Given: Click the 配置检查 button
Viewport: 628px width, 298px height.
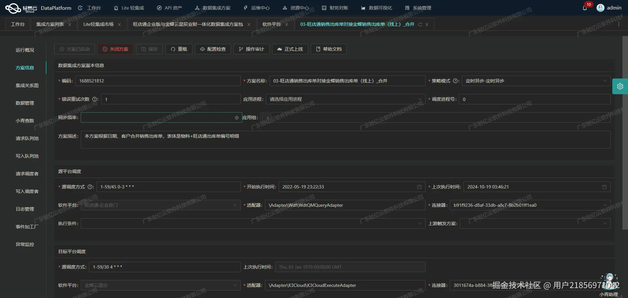Looking at the screenshot, I should (x=213, y=49).
